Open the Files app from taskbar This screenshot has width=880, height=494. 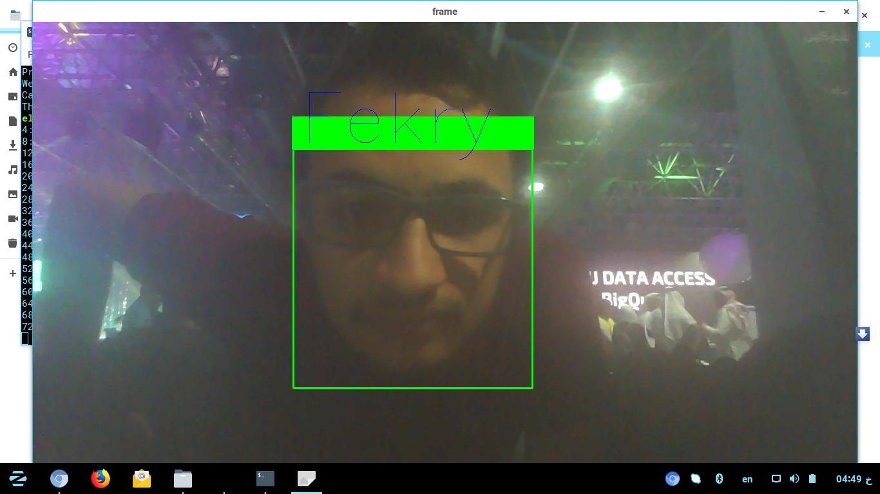point(183,479)
